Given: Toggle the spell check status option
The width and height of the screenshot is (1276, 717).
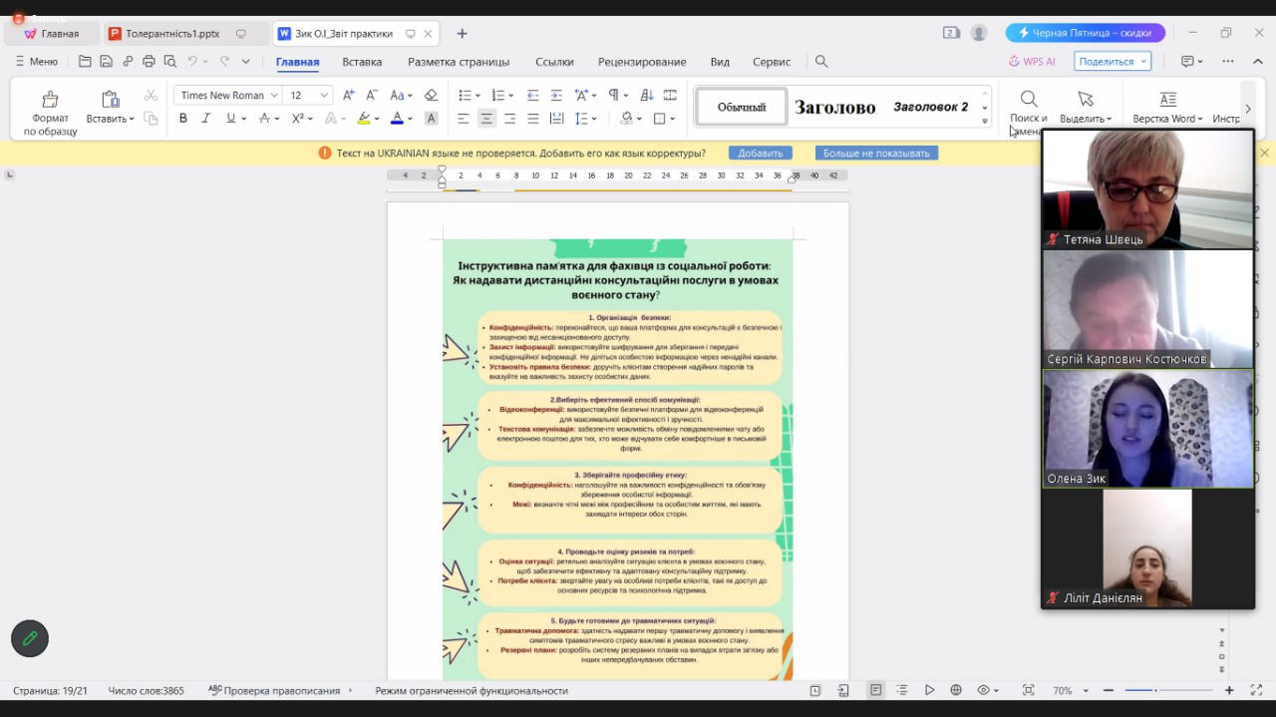Looking at the screenshot, I should 274,690.
